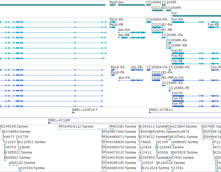The width and height of the screenshot is (221, 172).
Task: Click the DME1-021J08 clone label
Action: 59,121
